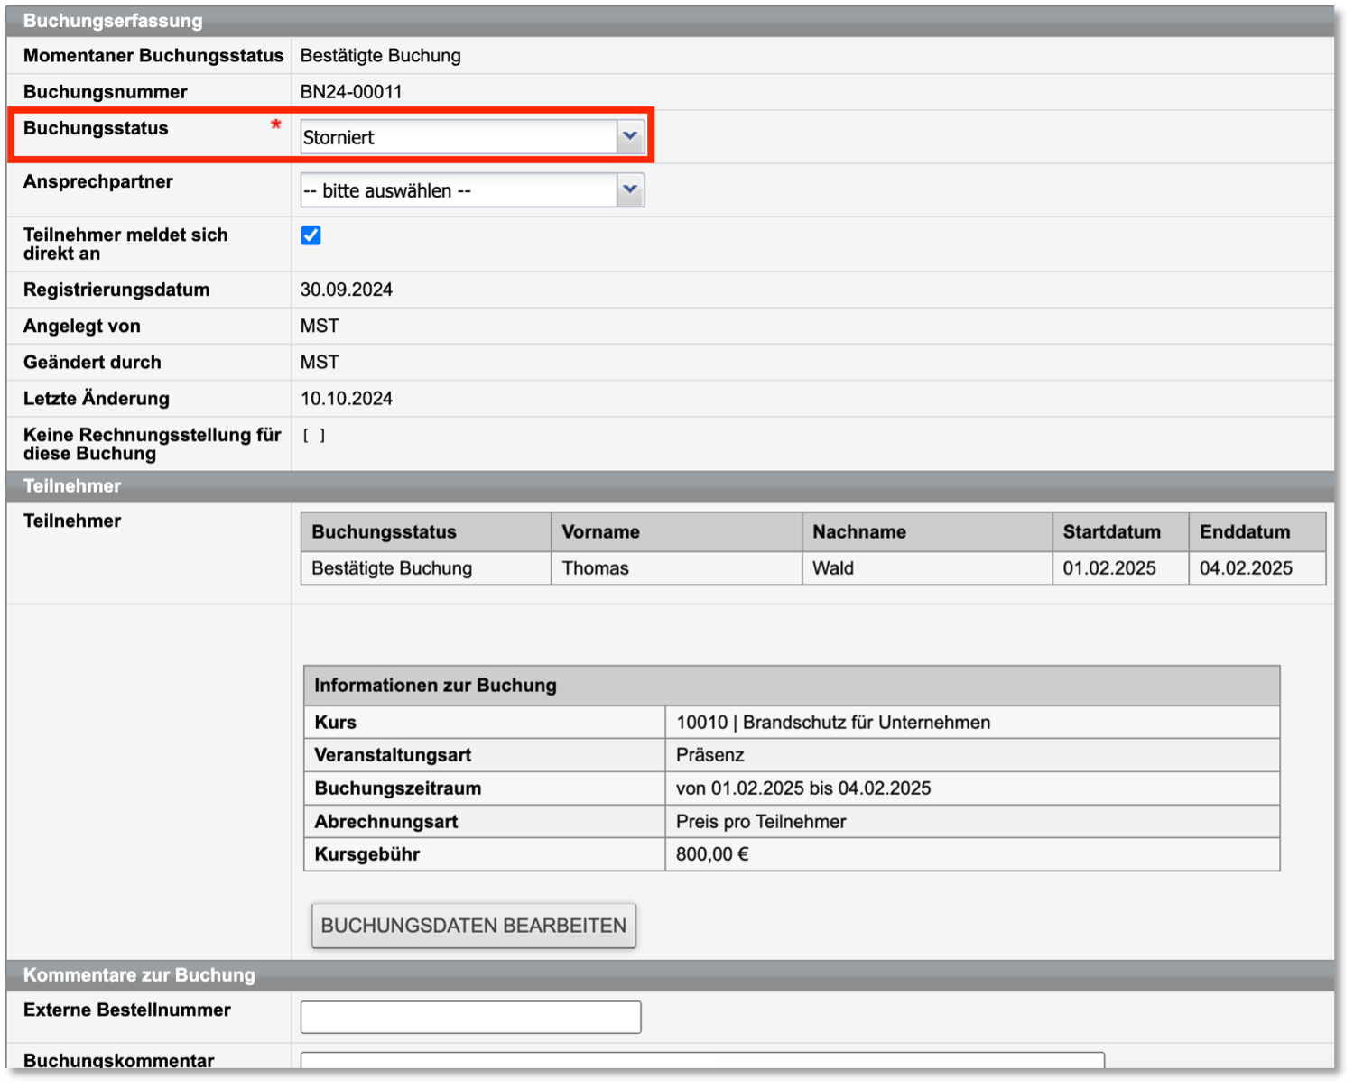Image resolution: width=1354 pixels, height=1088 pixels.
Task: Expand the Ansprechpartner 'bitte auswählen' dropdown
Action: click(x=471, y=190)
